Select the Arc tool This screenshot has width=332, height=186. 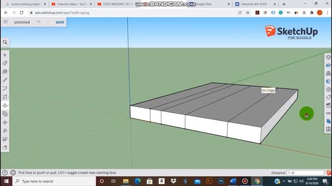click(5, 88)
